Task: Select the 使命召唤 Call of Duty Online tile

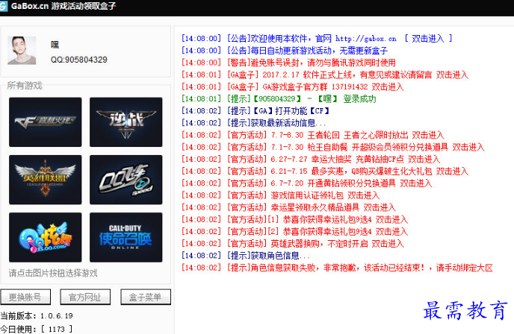Action: click(126, 237)
